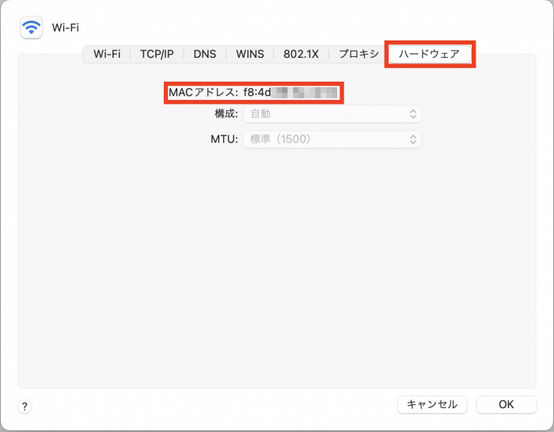Go to the WINS tab
The height and width of the screenshot is (432, 554).
tap(250, 54)
